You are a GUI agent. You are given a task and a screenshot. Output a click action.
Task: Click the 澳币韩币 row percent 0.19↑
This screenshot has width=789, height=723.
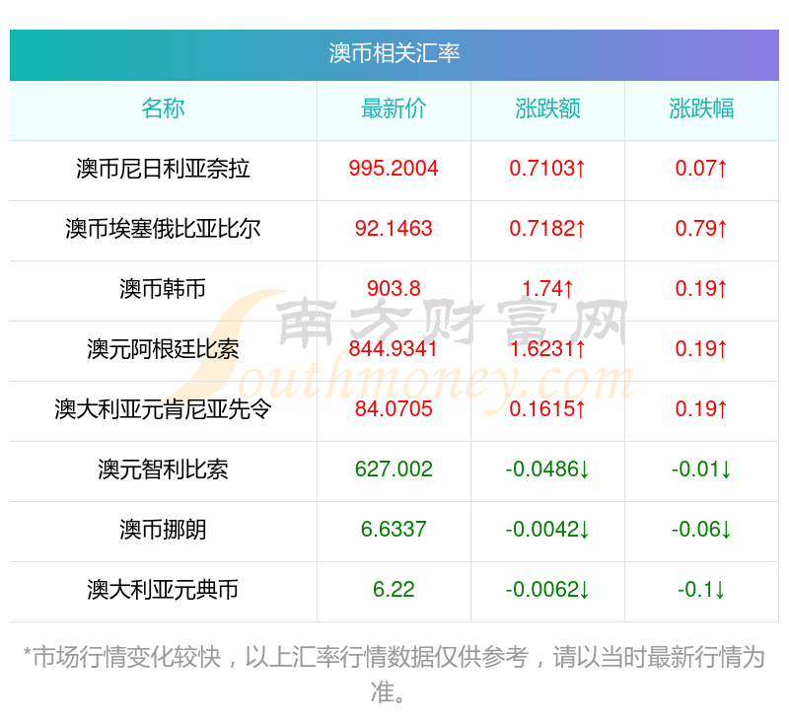coord(701,289)
